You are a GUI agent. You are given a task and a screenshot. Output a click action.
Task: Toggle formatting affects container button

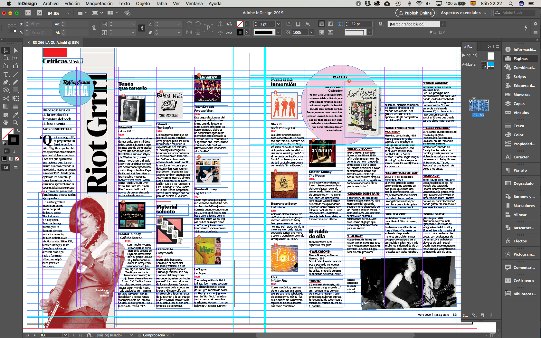click(6, 151)
